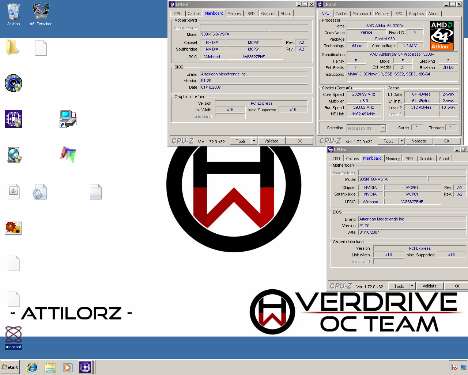
Task: Launch the purple CPU-Z chip desktop icon
Action: (14, 119)
